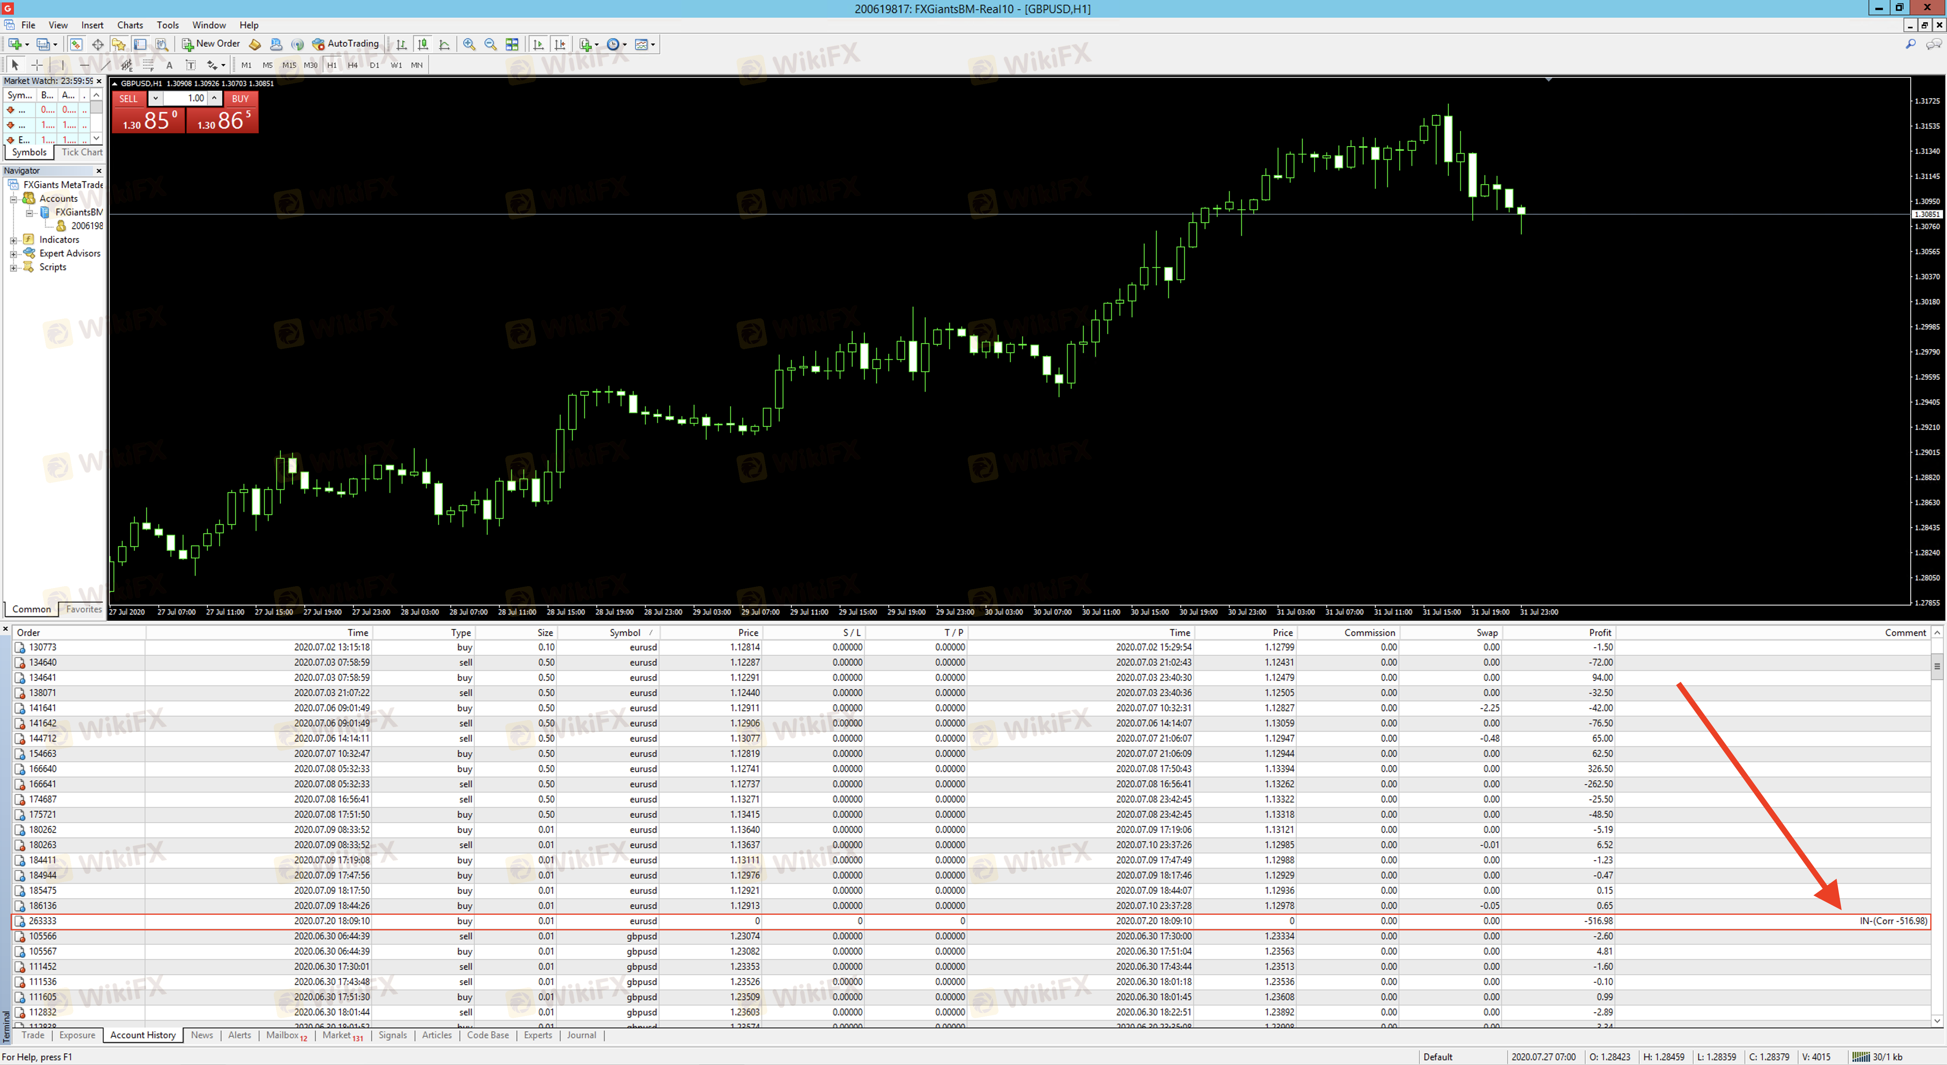Screen dimensions: 1947x1065
Task: Toggle Chart Shift on the toolbar
Action: tap(560, 45)
